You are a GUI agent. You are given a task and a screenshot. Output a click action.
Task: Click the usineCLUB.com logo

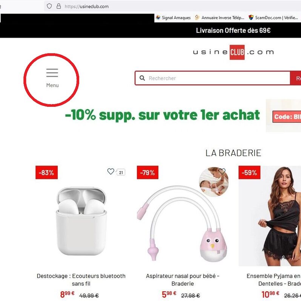[x=233, y=52]
